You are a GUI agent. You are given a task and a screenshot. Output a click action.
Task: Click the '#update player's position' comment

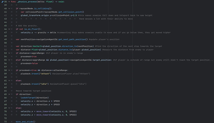(104, 40)
